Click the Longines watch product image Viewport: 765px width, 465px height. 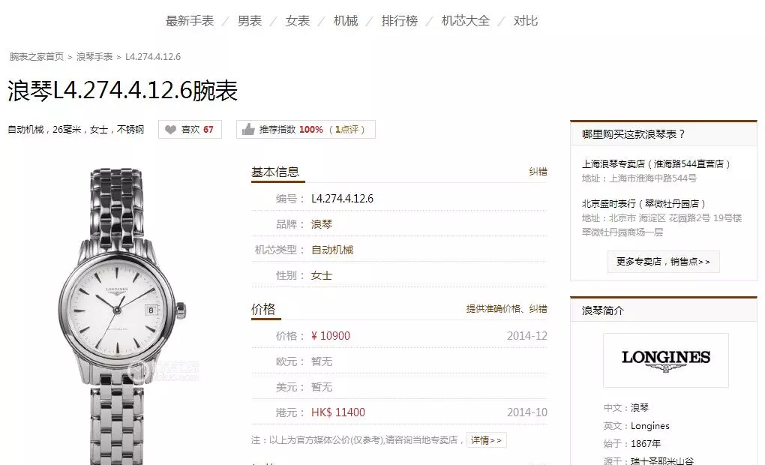pos(122,316)
